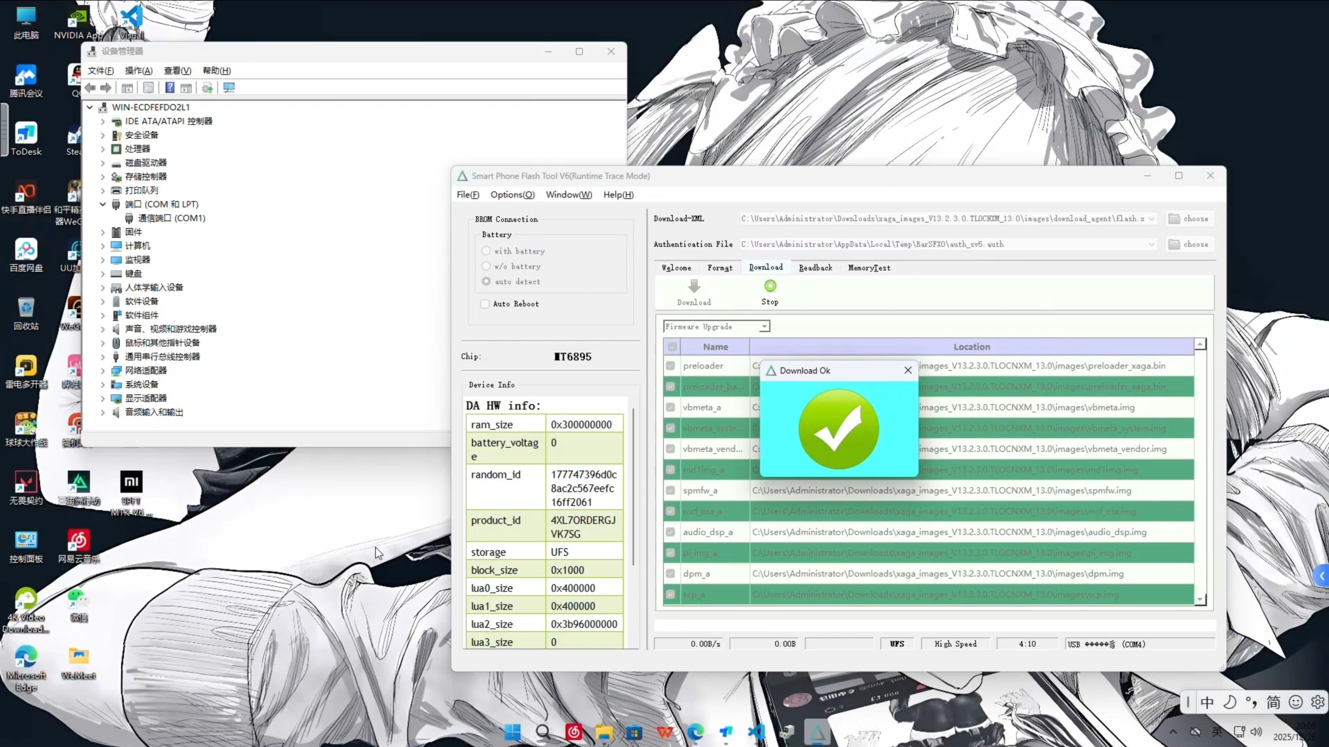The height and width of the screenshot is (747, 1329).
Task: Open the ToDesk desktop icon
Action: [x=26, y=134]
